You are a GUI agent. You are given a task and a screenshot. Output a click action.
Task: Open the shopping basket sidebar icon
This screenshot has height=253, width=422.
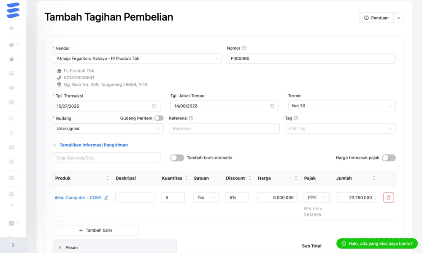click(11, 45)
